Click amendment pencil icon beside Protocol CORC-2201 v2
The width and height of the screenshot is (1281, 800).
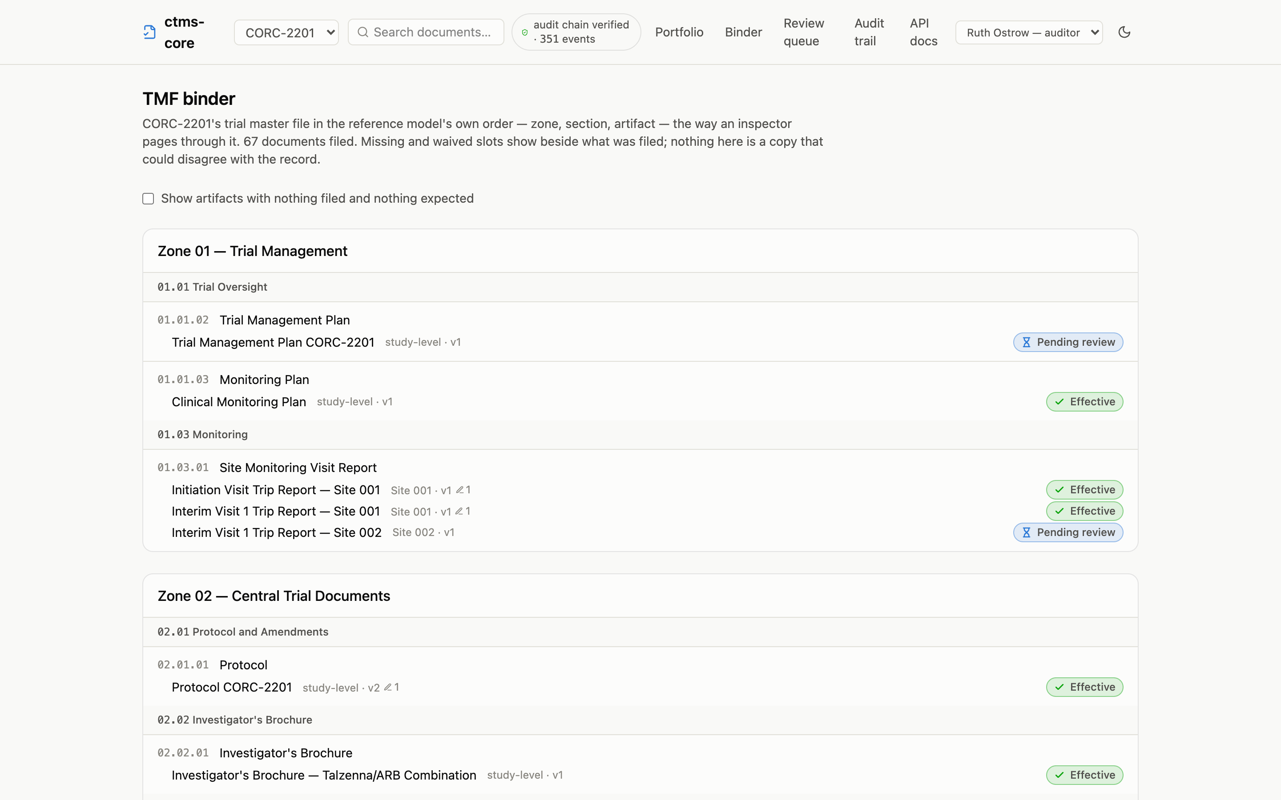(x=387, y=687)
